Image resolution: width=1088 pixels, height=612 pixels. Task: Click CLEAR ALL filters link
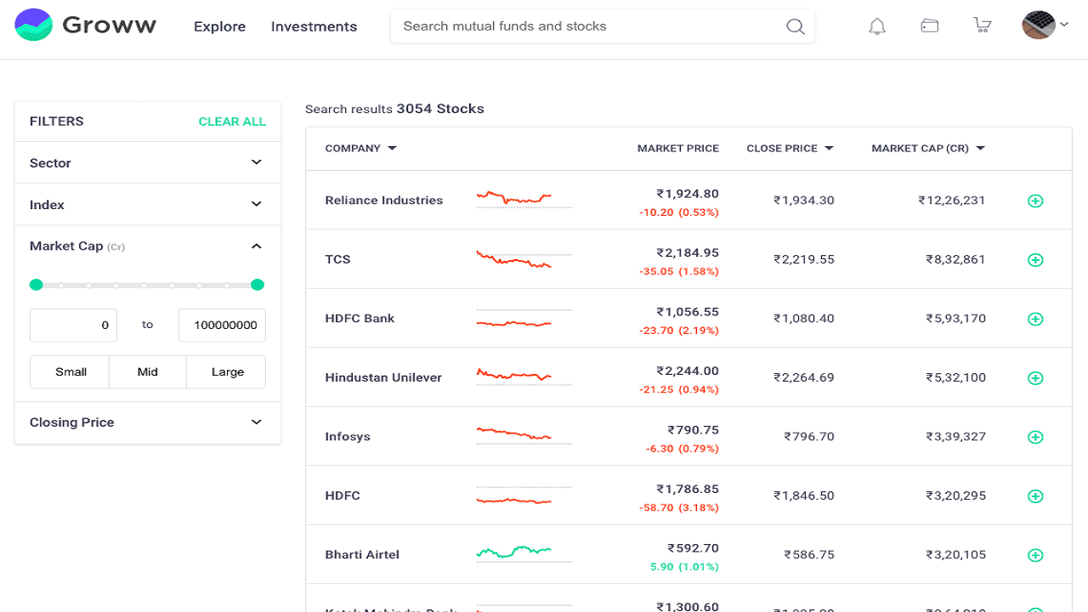(232, 122)
